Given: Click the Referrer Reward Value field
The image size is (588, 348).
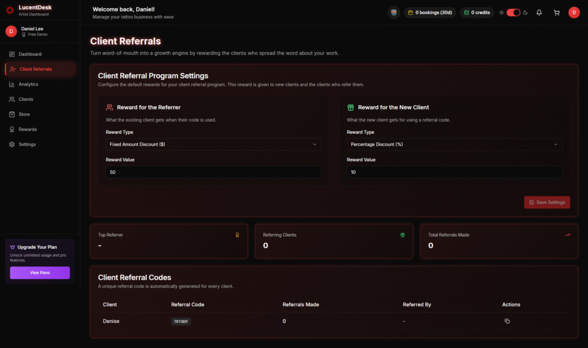Looking at the screenshot, I should point(213,172).
